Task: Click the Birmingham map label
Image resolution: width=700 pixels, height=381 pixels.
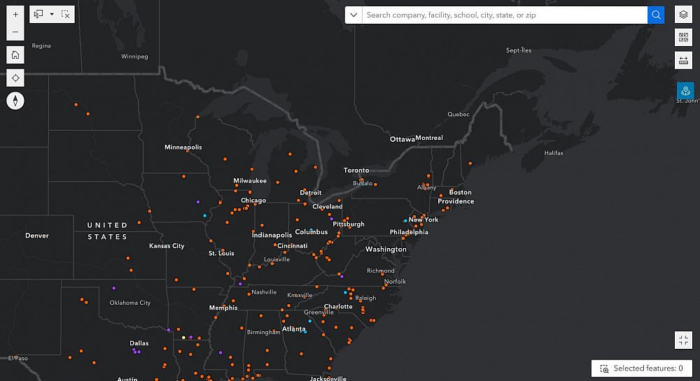Action: [x=263, y=332]
